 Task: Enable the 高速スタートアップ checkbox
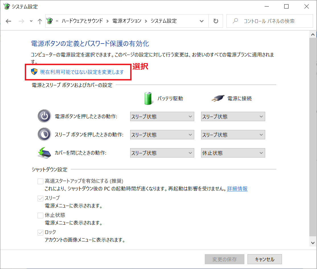[x=40, y=181]
